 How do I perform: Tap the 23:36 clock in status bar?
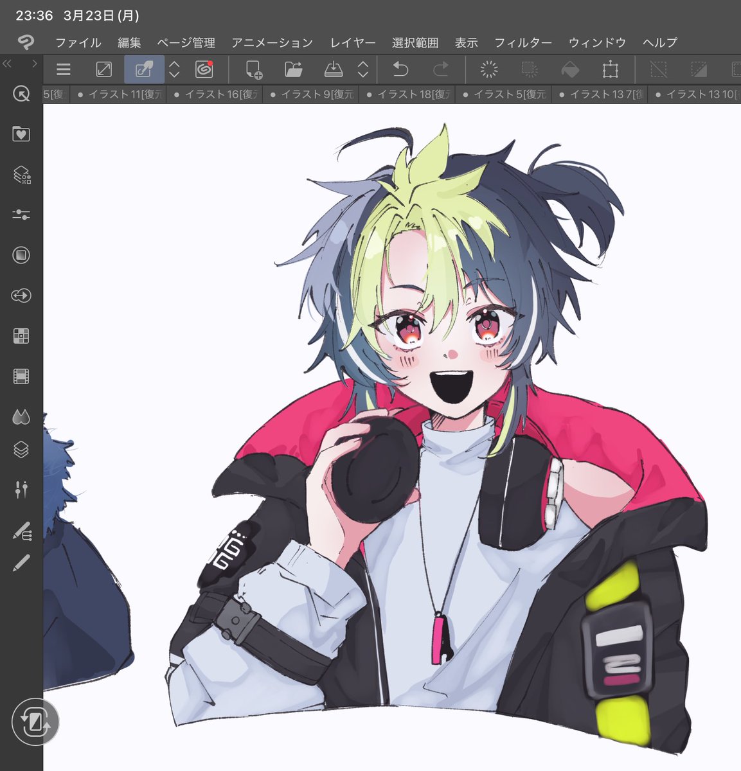point(34,15)
